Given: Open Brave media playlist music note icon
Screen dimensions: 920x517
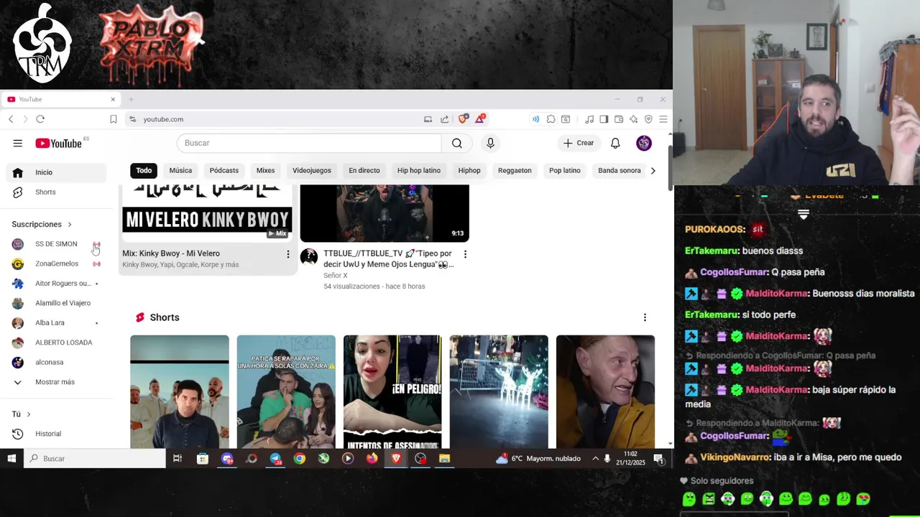Looking at the screenshot, I should [x=589, y=119].
